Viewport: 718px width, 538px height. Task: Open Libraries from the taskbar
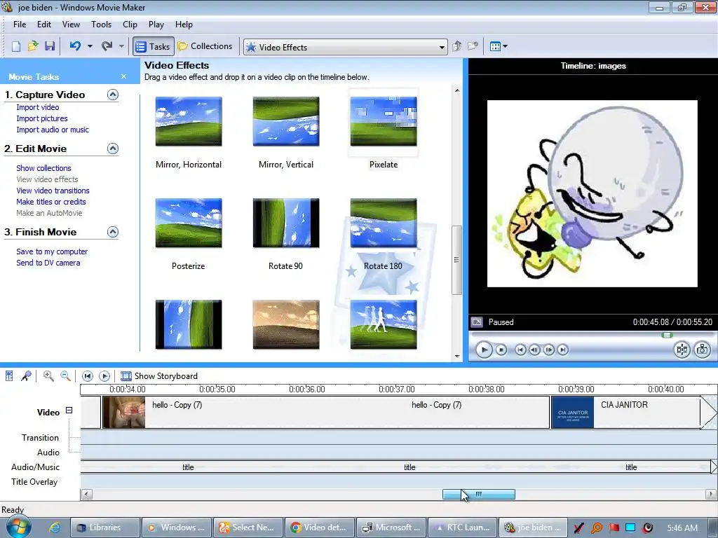coord(105,527)
